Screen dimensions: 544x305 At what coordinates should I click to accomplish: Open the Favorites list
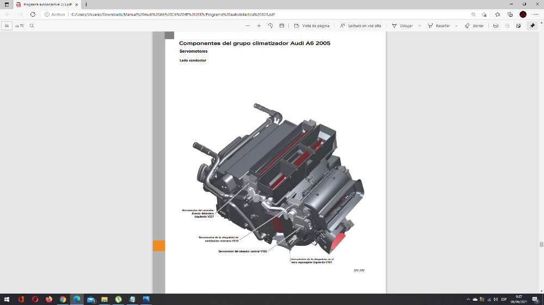tap(498, 15)
